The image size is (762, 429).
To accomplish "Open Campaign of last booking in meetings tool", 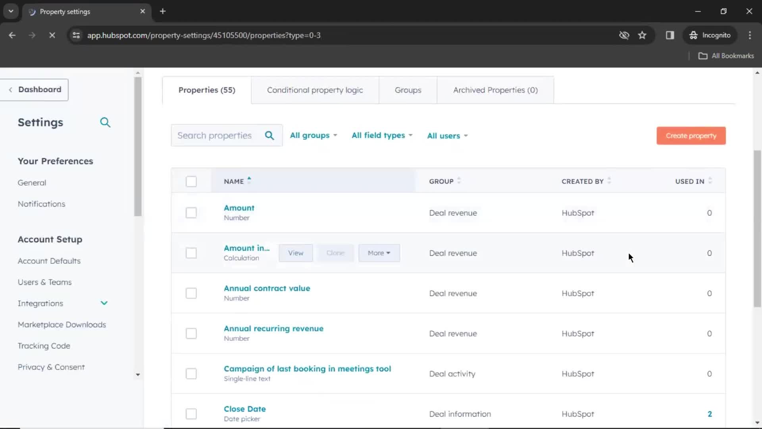I will (x=307, y=369).
